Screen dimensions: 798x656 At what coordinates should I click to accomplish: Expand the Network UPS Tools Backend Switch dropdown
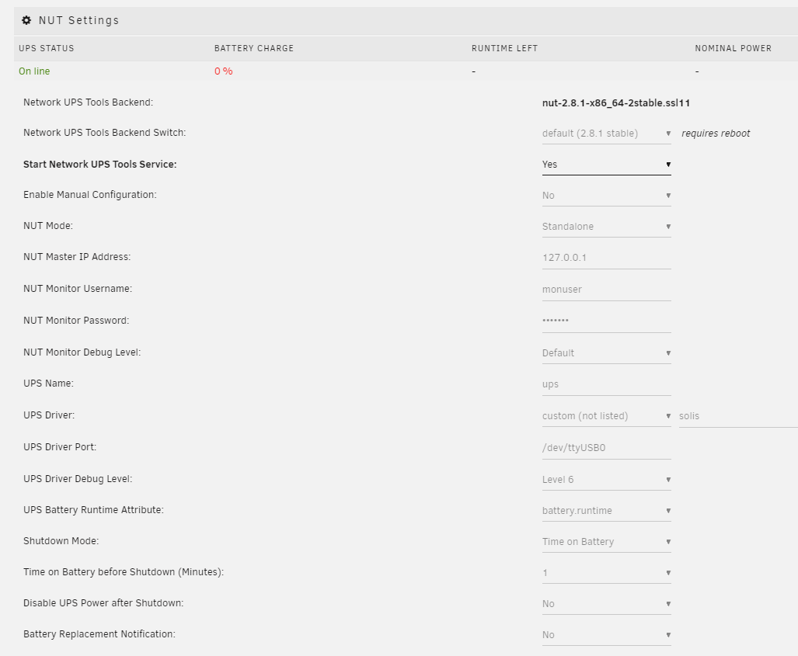(x=606, y=134)
